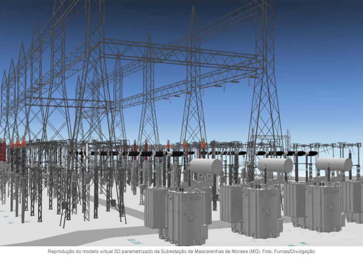Click the 3D substation model image
This screenshot has height=257, width=363.
tap(181, 123)
